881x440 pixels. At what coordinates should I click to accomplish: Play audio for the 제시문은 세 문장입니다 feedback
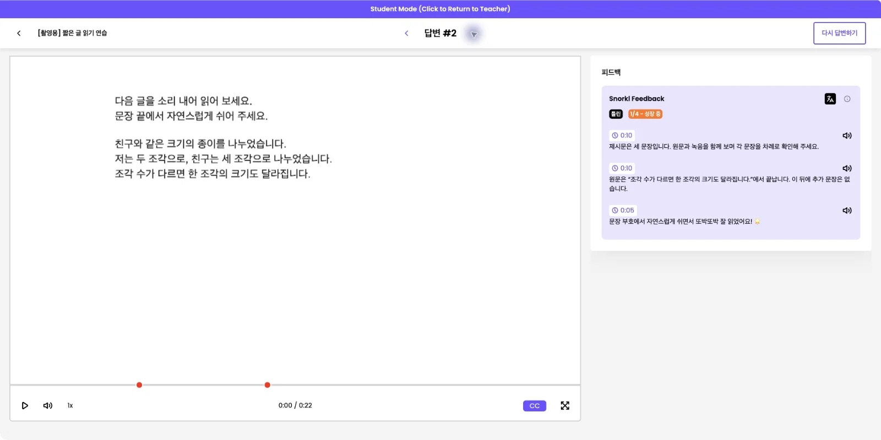847,135
